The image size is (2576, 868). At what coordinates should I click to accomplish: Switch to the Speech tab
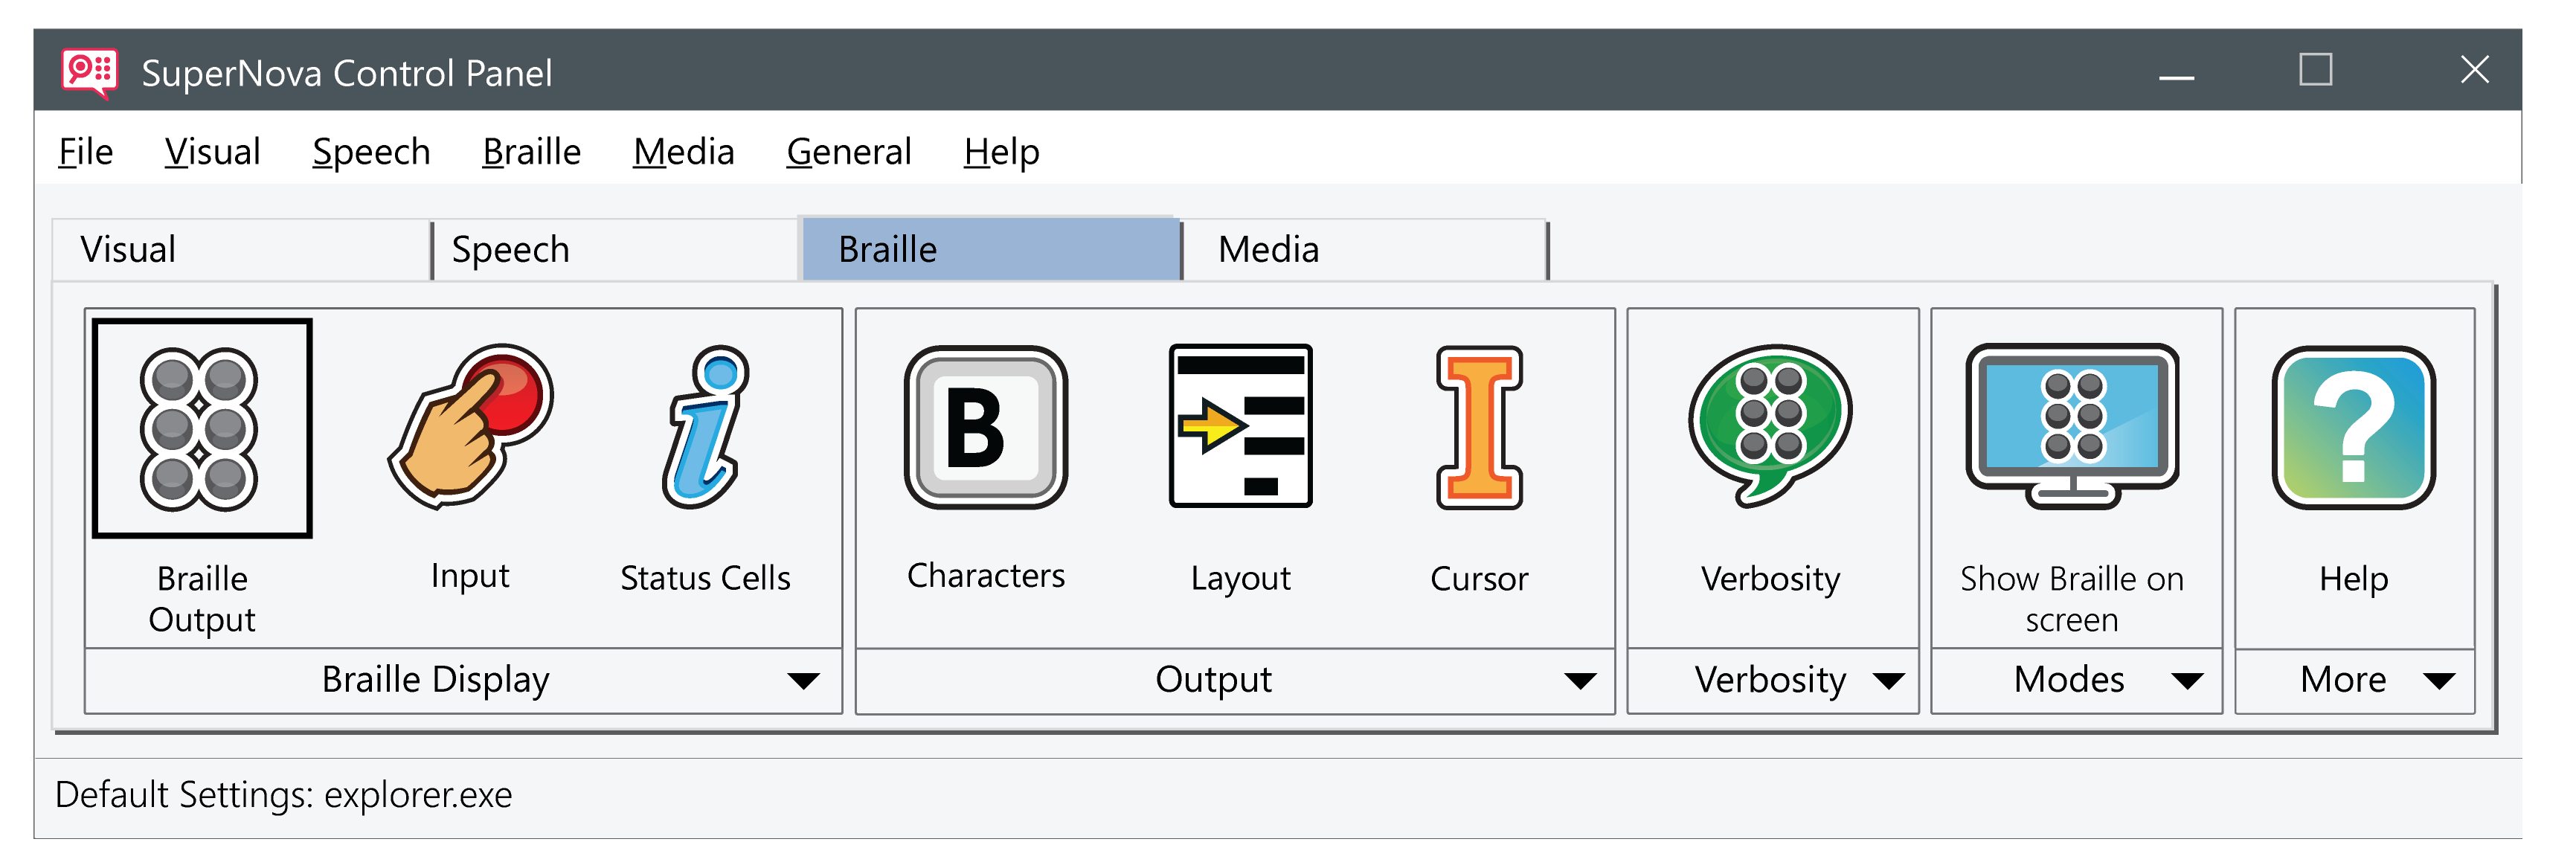pos(616,249)
